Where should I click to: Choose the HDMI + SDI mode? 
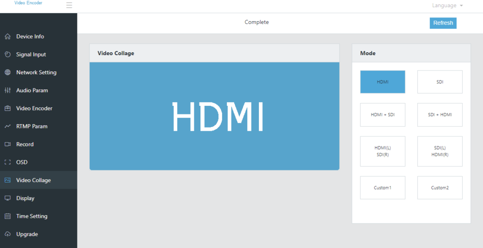[383, 115]
